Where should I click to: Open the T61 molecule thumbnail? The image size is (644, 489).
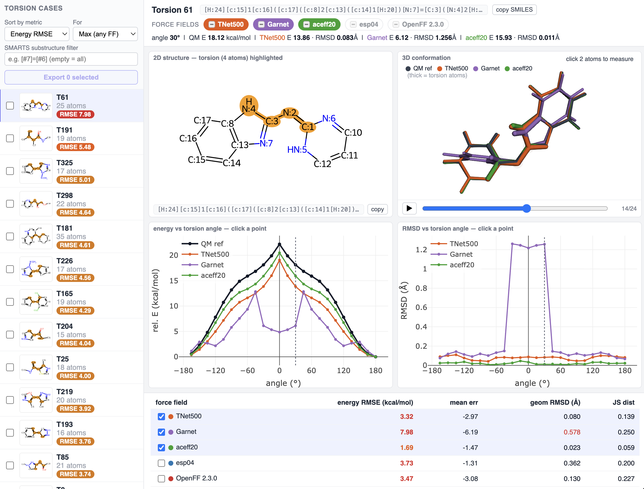[36, 106]
